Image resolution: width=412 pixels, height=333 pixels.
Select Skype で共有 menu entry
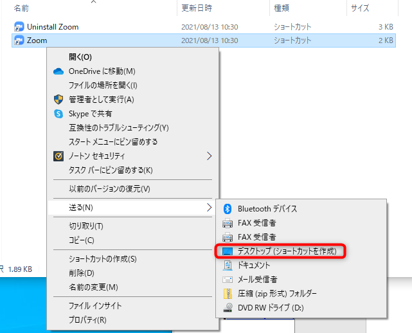[132, 114]
